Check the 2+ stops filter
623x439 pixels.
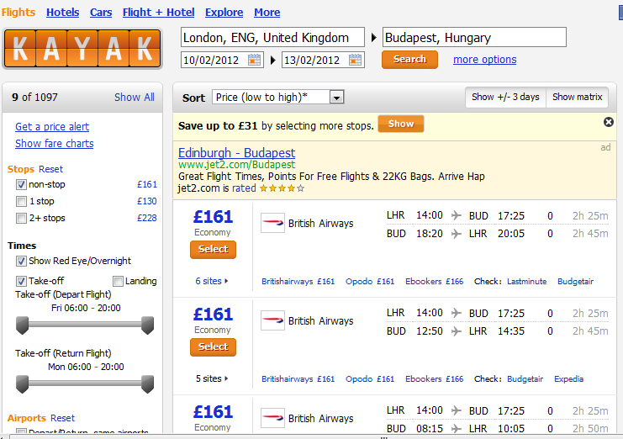point(21,218)
